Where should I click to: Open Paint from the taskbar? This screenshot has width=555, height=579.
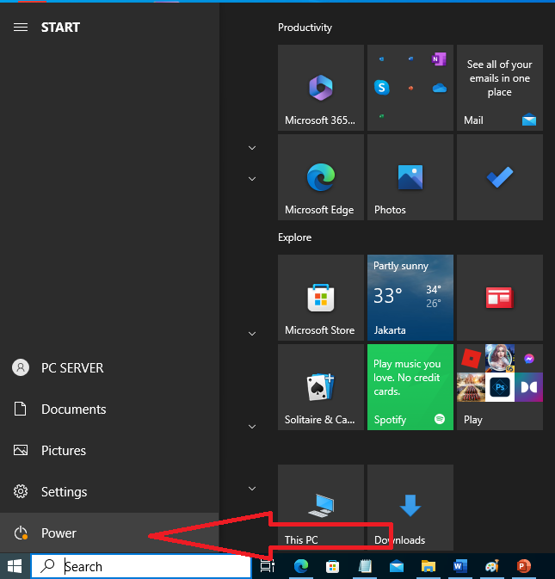(x=492, y=566)
